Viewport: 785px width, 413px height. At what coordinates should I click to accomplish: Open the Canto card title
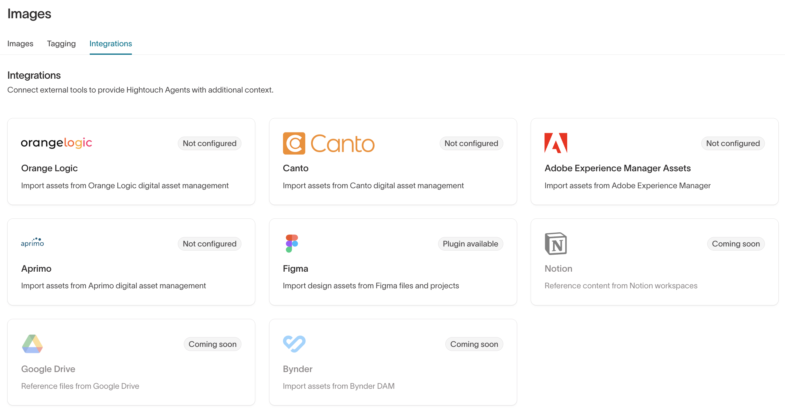[x=296, y=168]
